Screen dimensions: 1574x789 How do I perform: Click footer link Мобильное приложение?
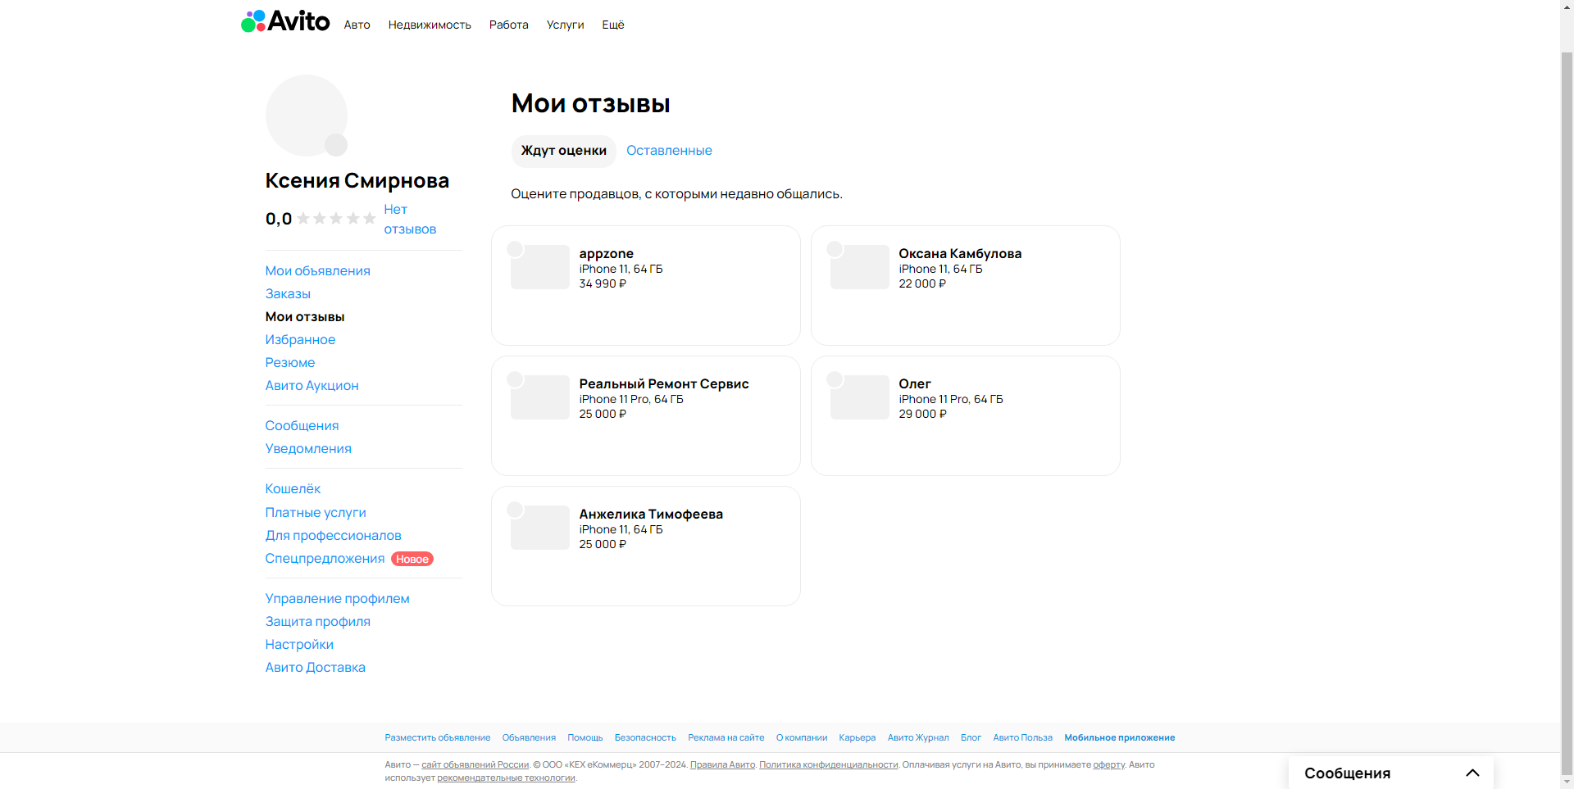1120,737
